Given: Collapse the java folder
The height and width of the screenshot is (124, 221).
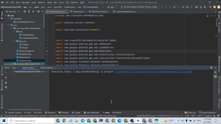Looking at the screenshot, I should coord(8,25).
